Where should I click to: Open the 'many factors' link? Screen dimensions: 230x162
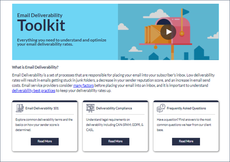coord(83,85)
